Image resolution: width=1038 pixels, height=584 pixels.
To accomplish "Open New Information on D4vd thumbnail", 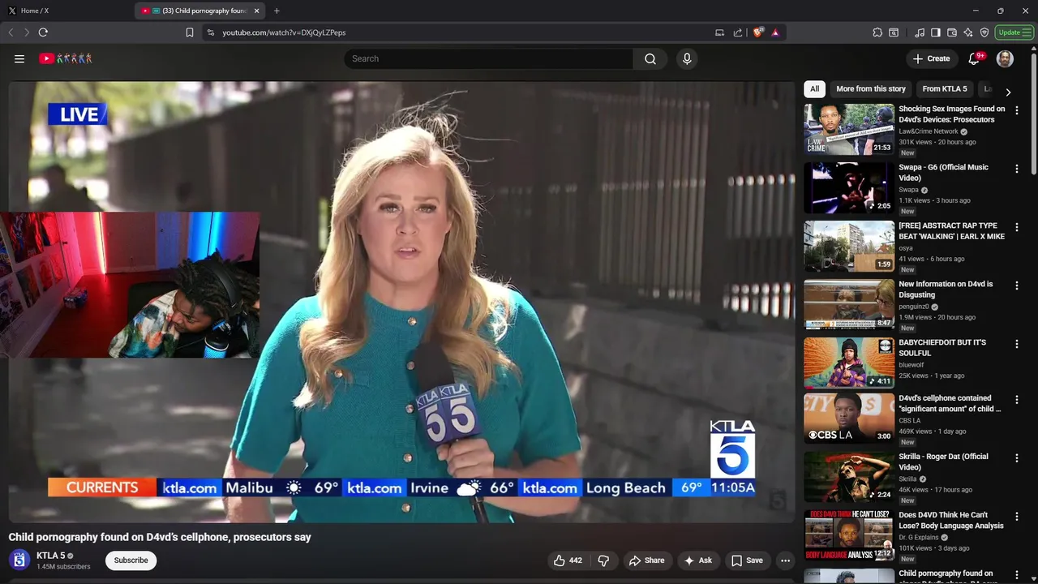I will point(849,304).
